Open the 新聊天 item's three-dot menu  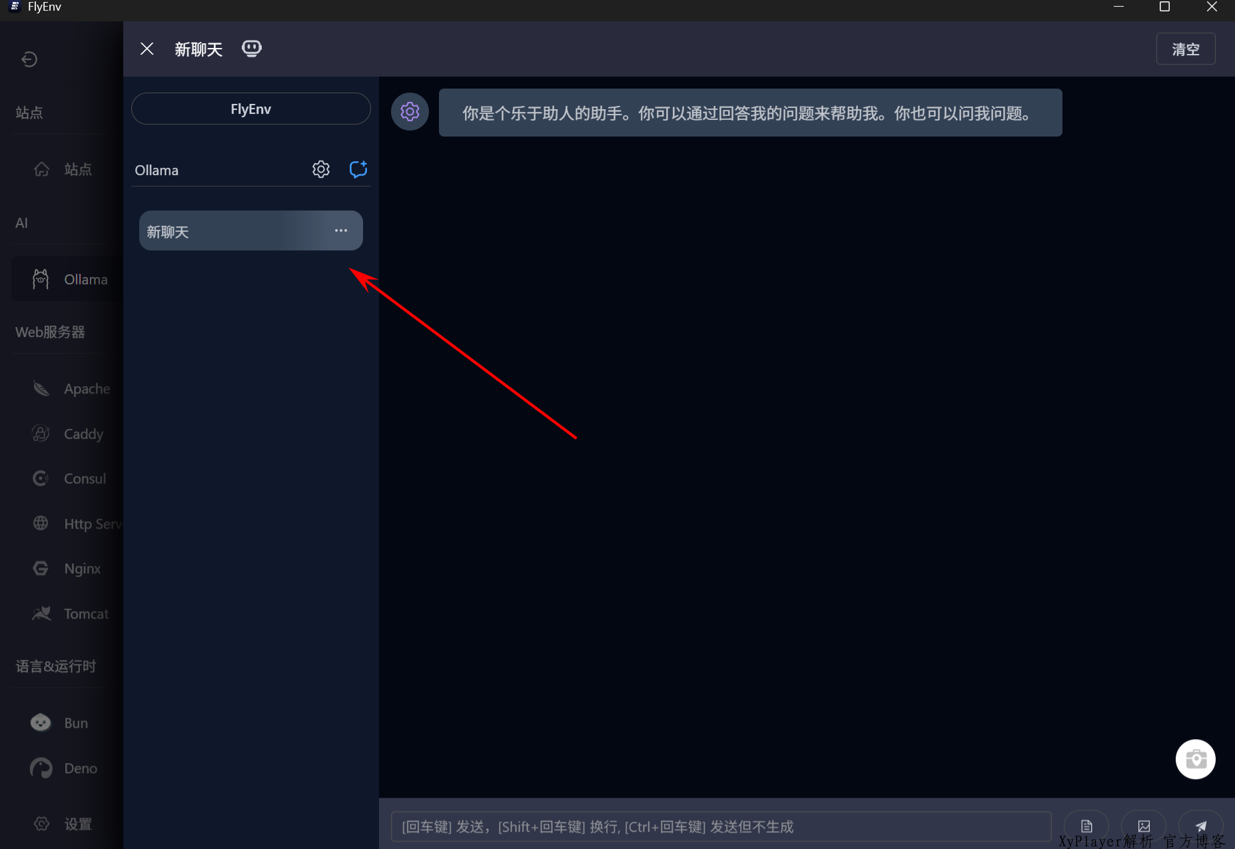(341, 230)
